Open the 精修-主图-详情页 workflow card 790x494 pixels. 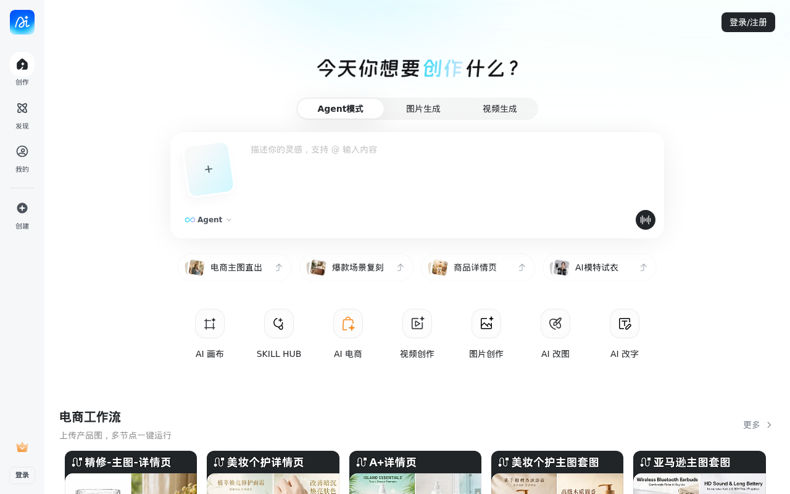coord(131,472)
